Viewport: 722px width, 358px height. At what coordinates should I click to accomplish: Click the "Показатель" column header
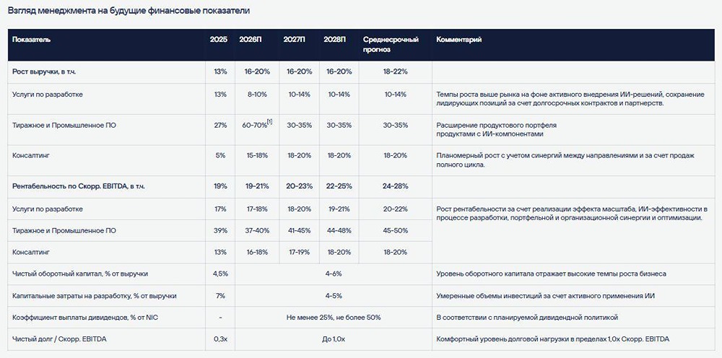pos(31,40)
